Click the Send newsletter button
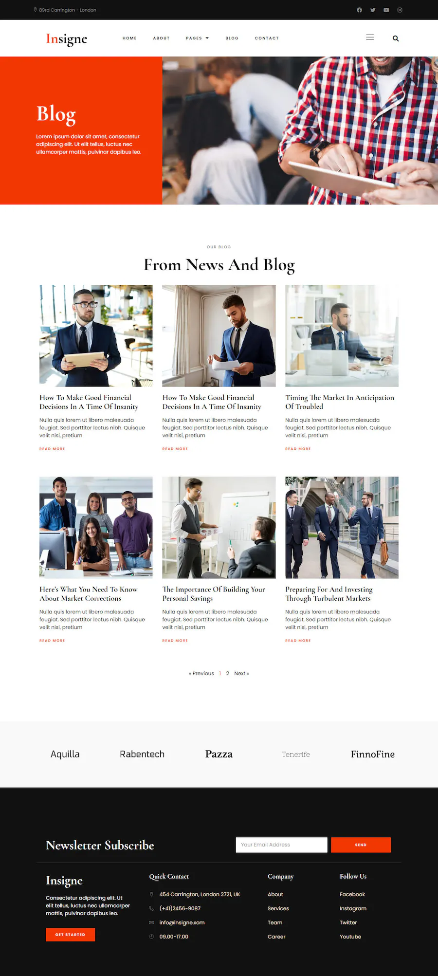Viewport: 438px width, 976px height. click(x=361, y=845)
